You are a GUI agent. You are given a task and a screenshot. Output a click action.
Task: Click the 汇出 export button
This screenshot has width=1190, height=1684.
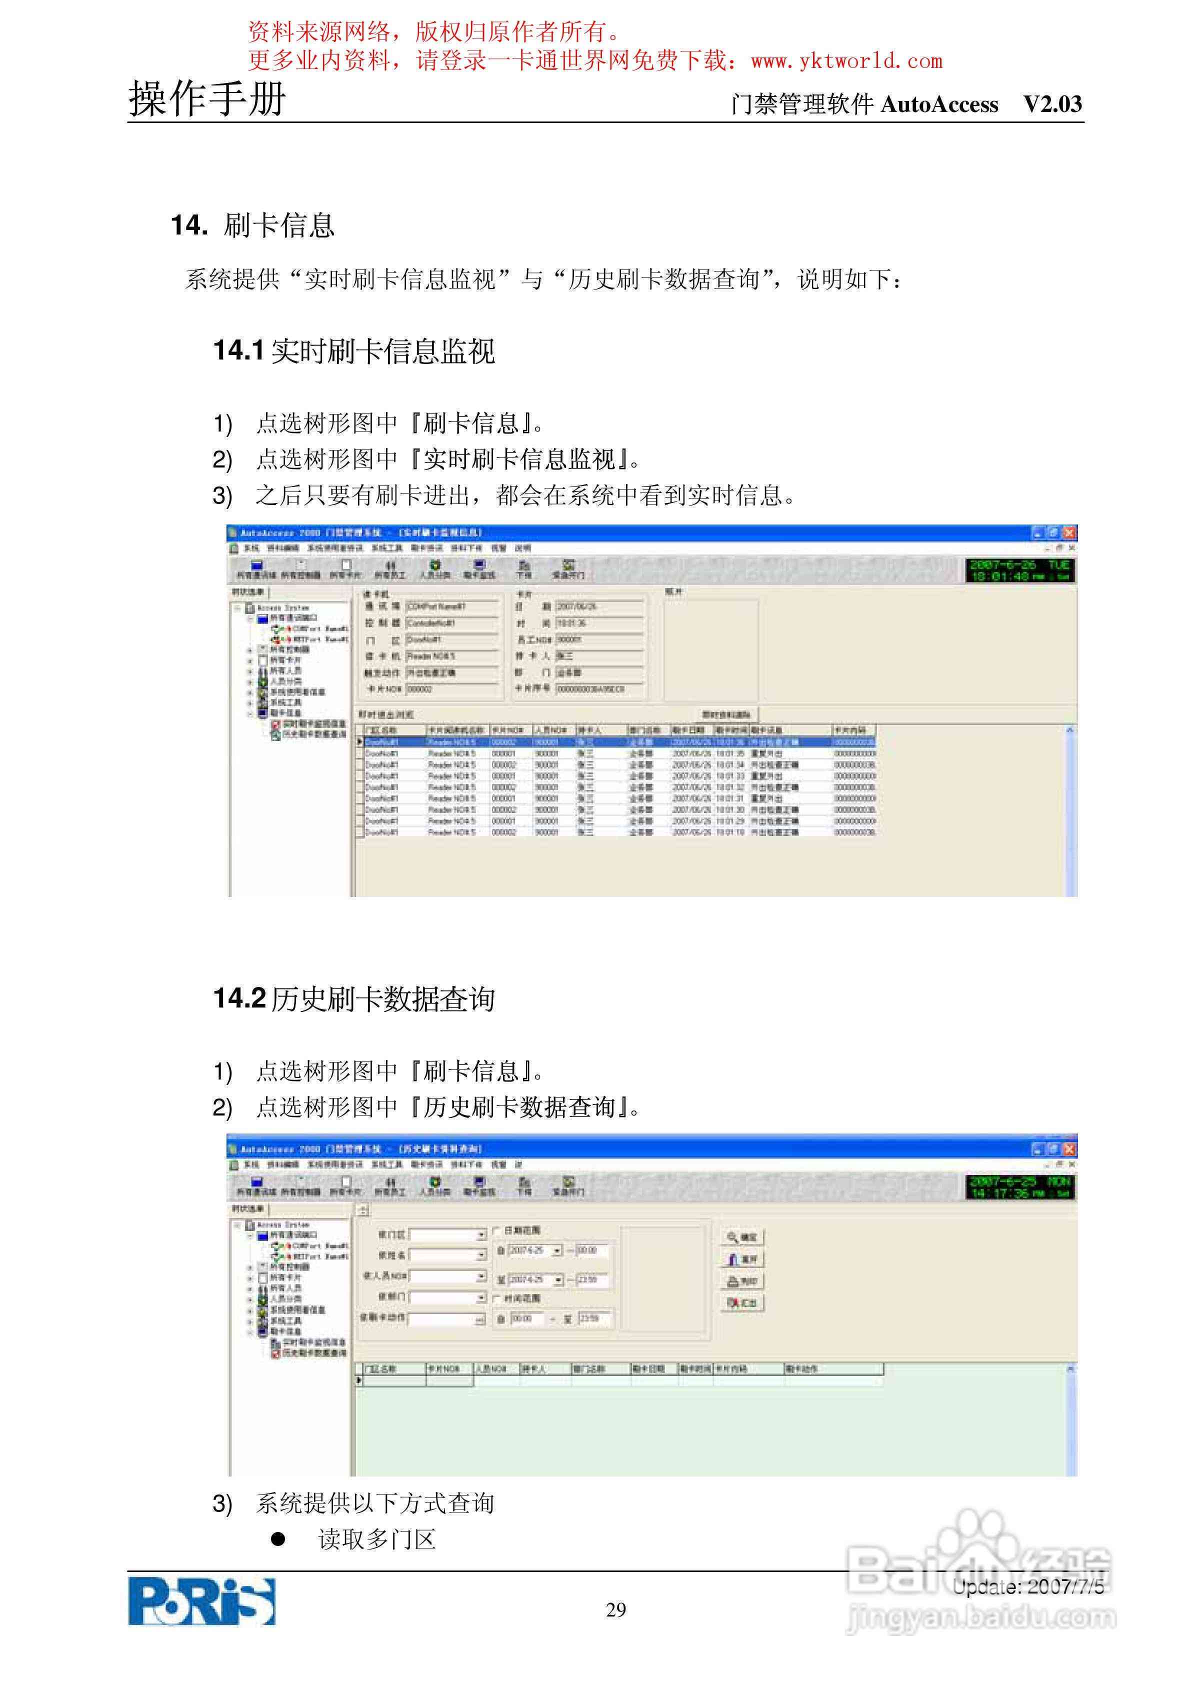[742, 1303]
